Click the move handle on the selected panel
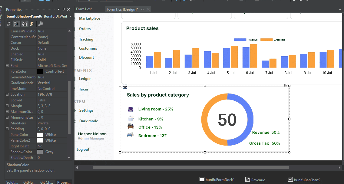Viewport: 344px width, 184px height. coord(124,87)
